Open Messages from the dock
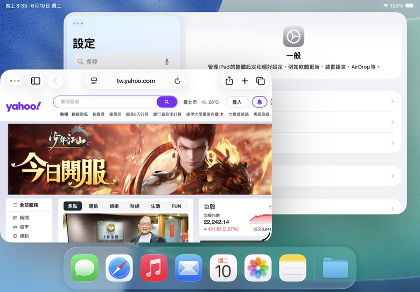The width and height of the screenshot is (420, 292). (x=85, y=268)
